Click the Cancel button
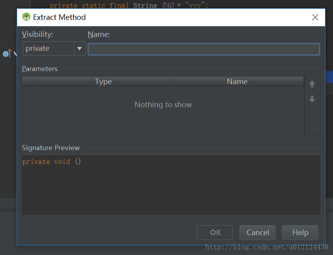 (258, 232)
